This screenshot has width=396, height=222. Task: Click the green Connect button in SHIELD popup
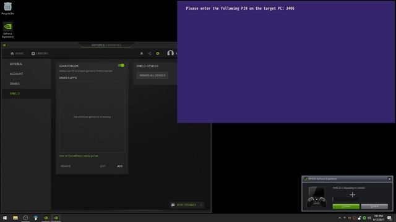[346, 207]
